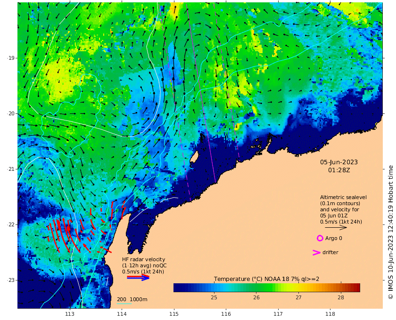Click longitude axis label 115
This screenshot has width=396, height=320.
[174, 314]
